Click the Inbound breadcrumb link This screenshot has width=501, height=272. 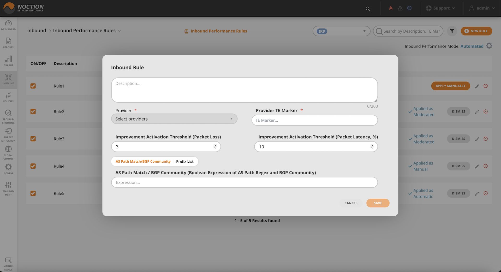[x=37, y=31]
